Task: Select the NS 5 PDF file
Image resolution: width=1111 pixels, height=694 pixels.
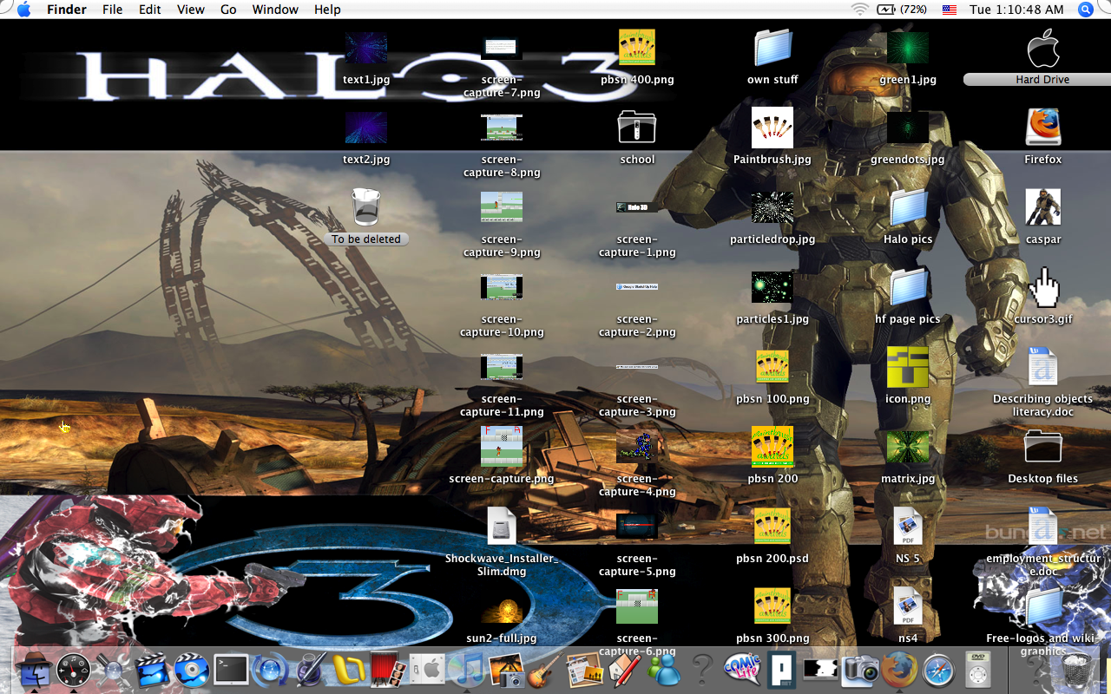Action: click(x=908, y=527)
